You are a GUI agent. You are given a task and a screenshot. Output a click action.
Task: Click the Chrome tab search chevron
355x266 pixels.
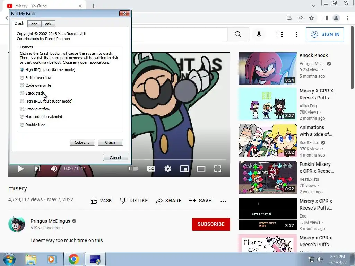pos(313,6)
